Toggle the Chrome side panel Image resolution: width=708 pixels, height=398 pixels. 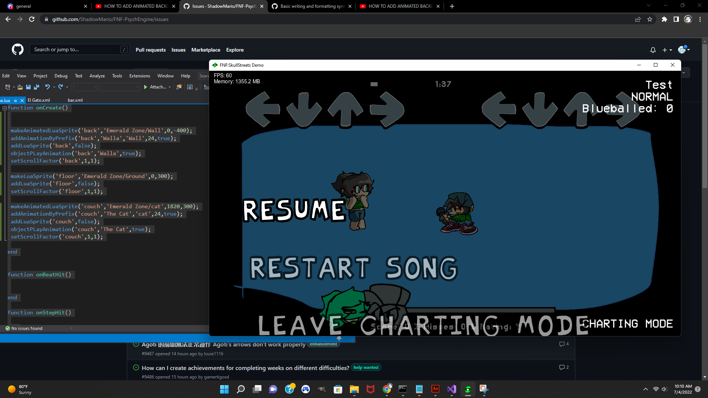pos(676,19)
